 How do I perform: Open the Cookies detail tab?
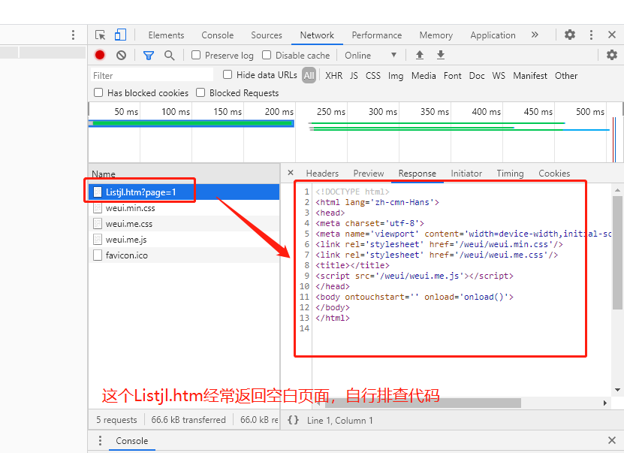pyautogui.click(x=554, y=174)
